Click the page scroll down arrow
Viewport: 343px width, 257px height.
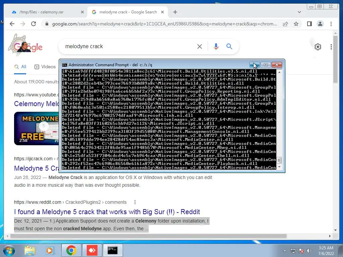336,230
